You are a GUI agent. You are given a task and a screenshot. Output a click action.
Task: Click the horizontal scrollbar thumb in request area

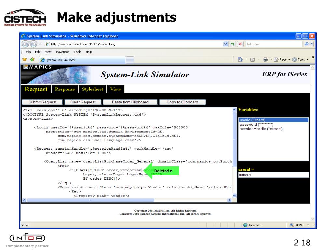point(91,200)
